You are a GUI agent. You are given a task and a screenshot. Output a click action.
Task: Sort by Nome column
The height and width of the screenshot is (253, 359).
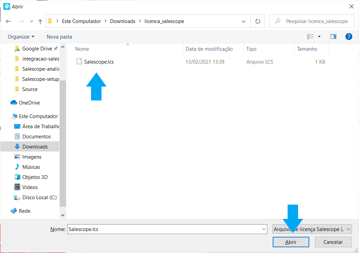point(82,49)
